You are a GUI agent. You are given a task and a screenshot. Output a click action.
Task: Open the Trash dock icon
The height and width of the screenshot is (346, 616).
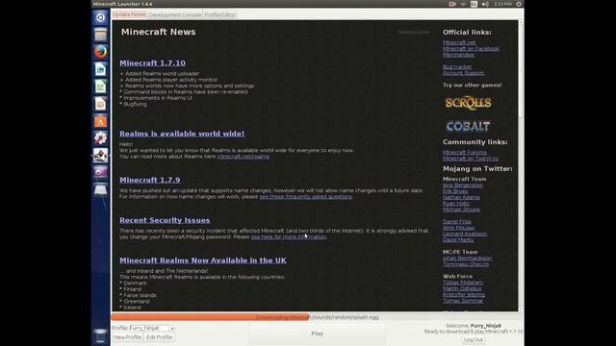pos(100,336)
